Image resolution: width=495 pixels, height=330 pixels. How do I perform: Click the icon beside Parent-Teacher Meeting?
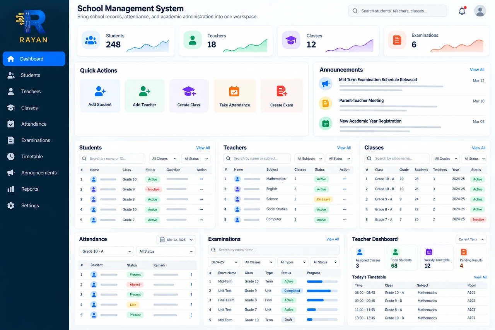(326, 103)
